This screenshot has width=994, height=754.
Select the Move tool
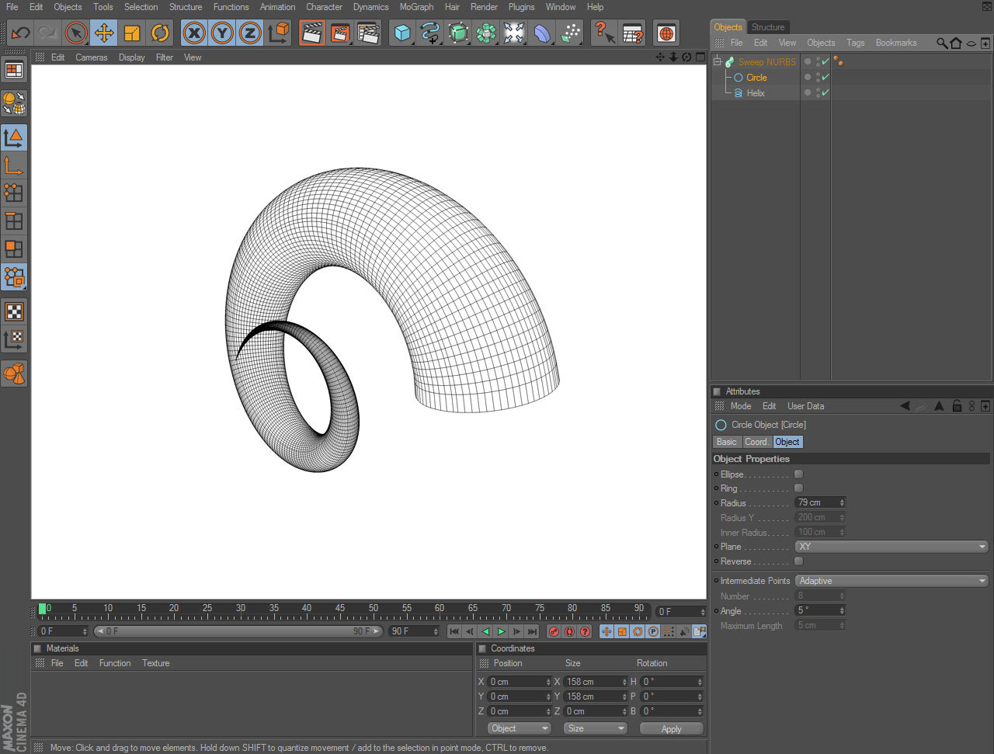(103, 33)
